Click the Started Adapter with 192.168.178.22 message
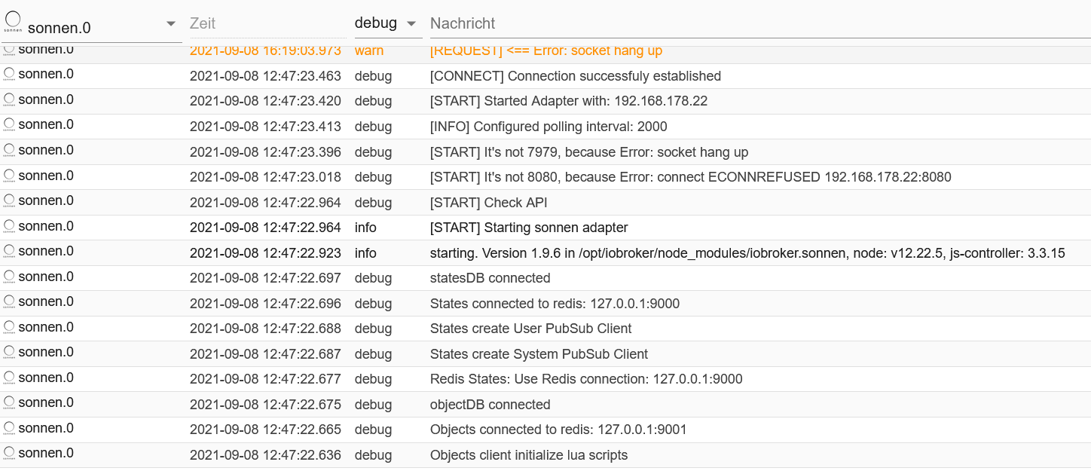Image resolution: width=1091 pixels, height=471 pixels. click(x=568, y=101)
